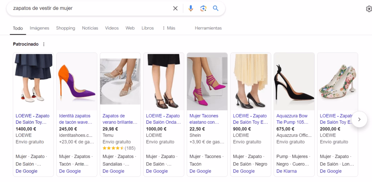
Task: Select the Todo tab
Action: tap(18, 28)
